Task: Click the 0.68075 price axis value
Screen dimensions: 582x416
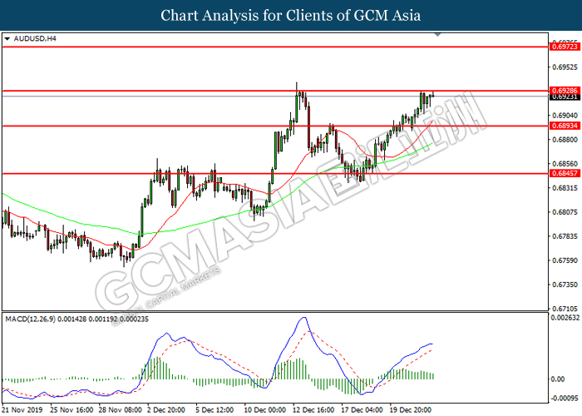Action: tap(565, 212)
